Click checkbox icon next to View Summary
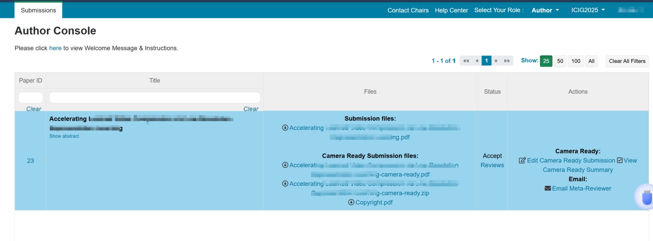Image resolution: width=653 pixels, height=241 pixels. [x=620, y=161]
